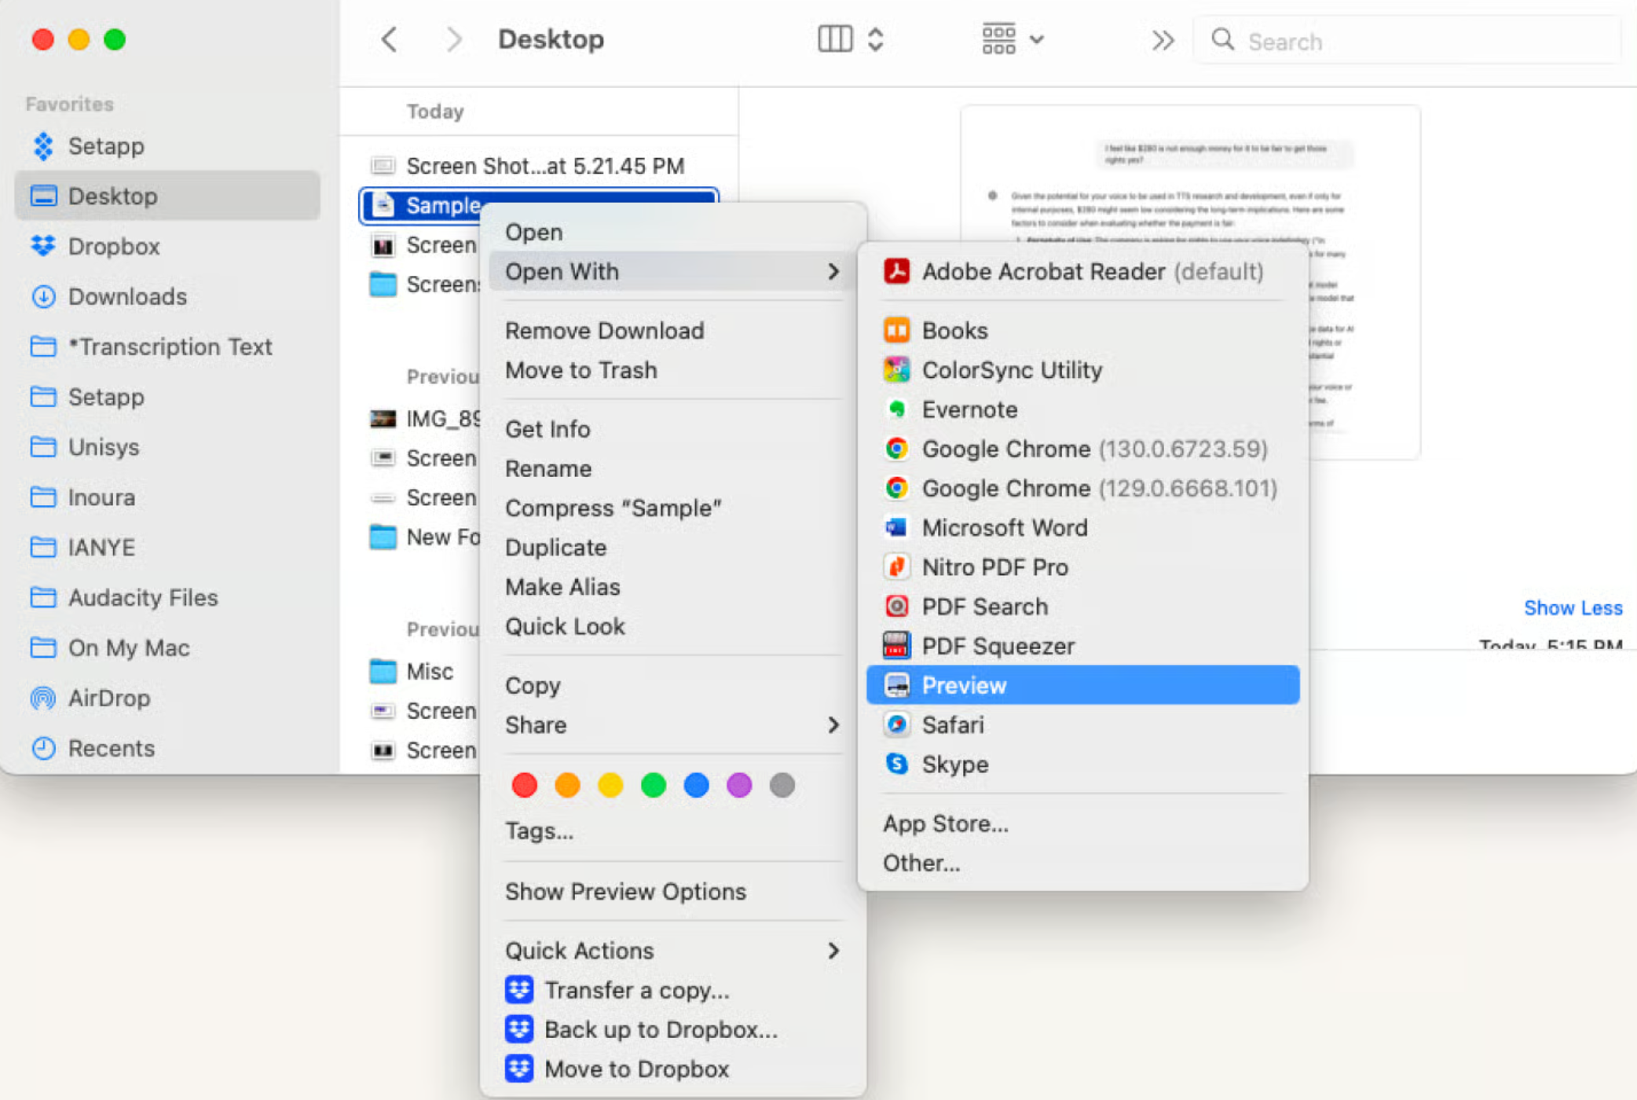Image resolution: width=1637 pixels, height=1100 pixels.
Task: Select Show Preview Options
Action: 672,891
